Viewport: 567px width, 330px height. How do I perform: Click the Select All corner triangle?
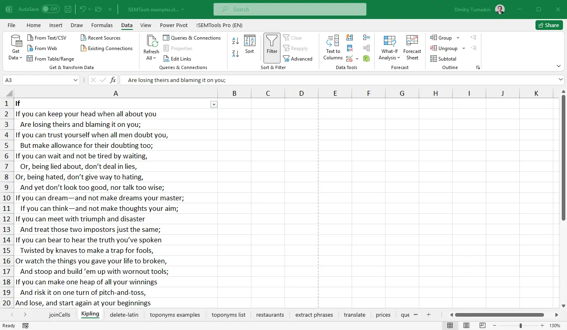point(9,94)
